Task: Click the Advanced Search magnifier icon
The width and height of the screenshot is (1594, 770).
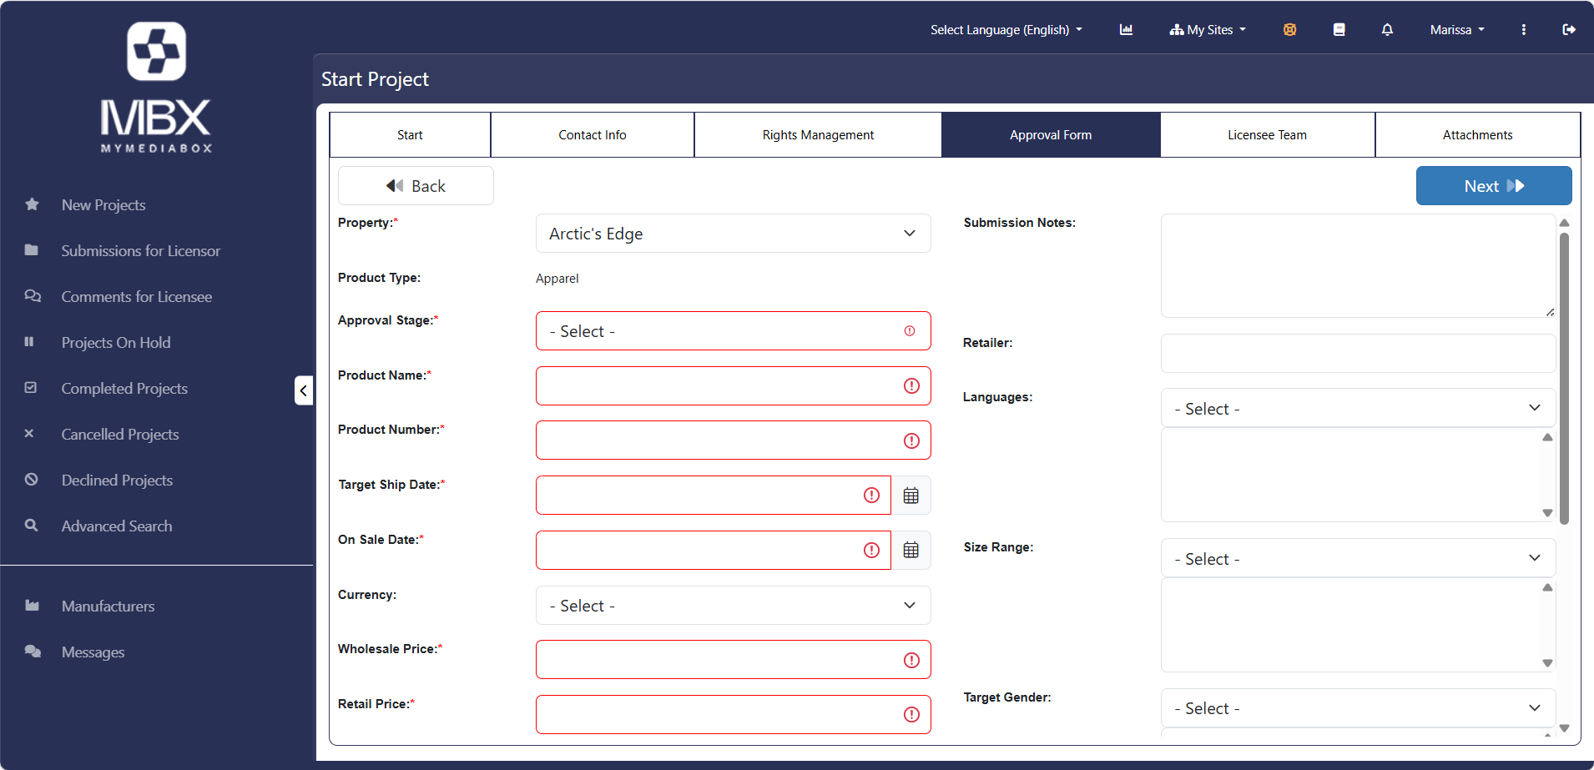Action: 32,526
